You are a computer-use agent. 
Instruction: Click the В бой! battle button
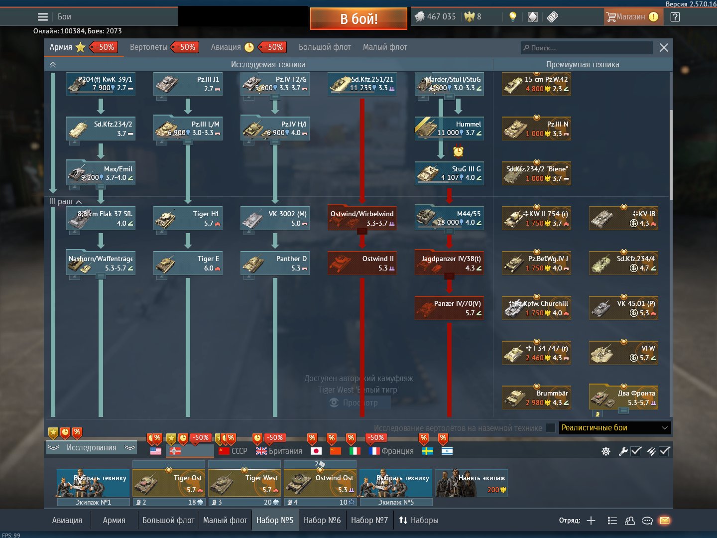[358, 19]
